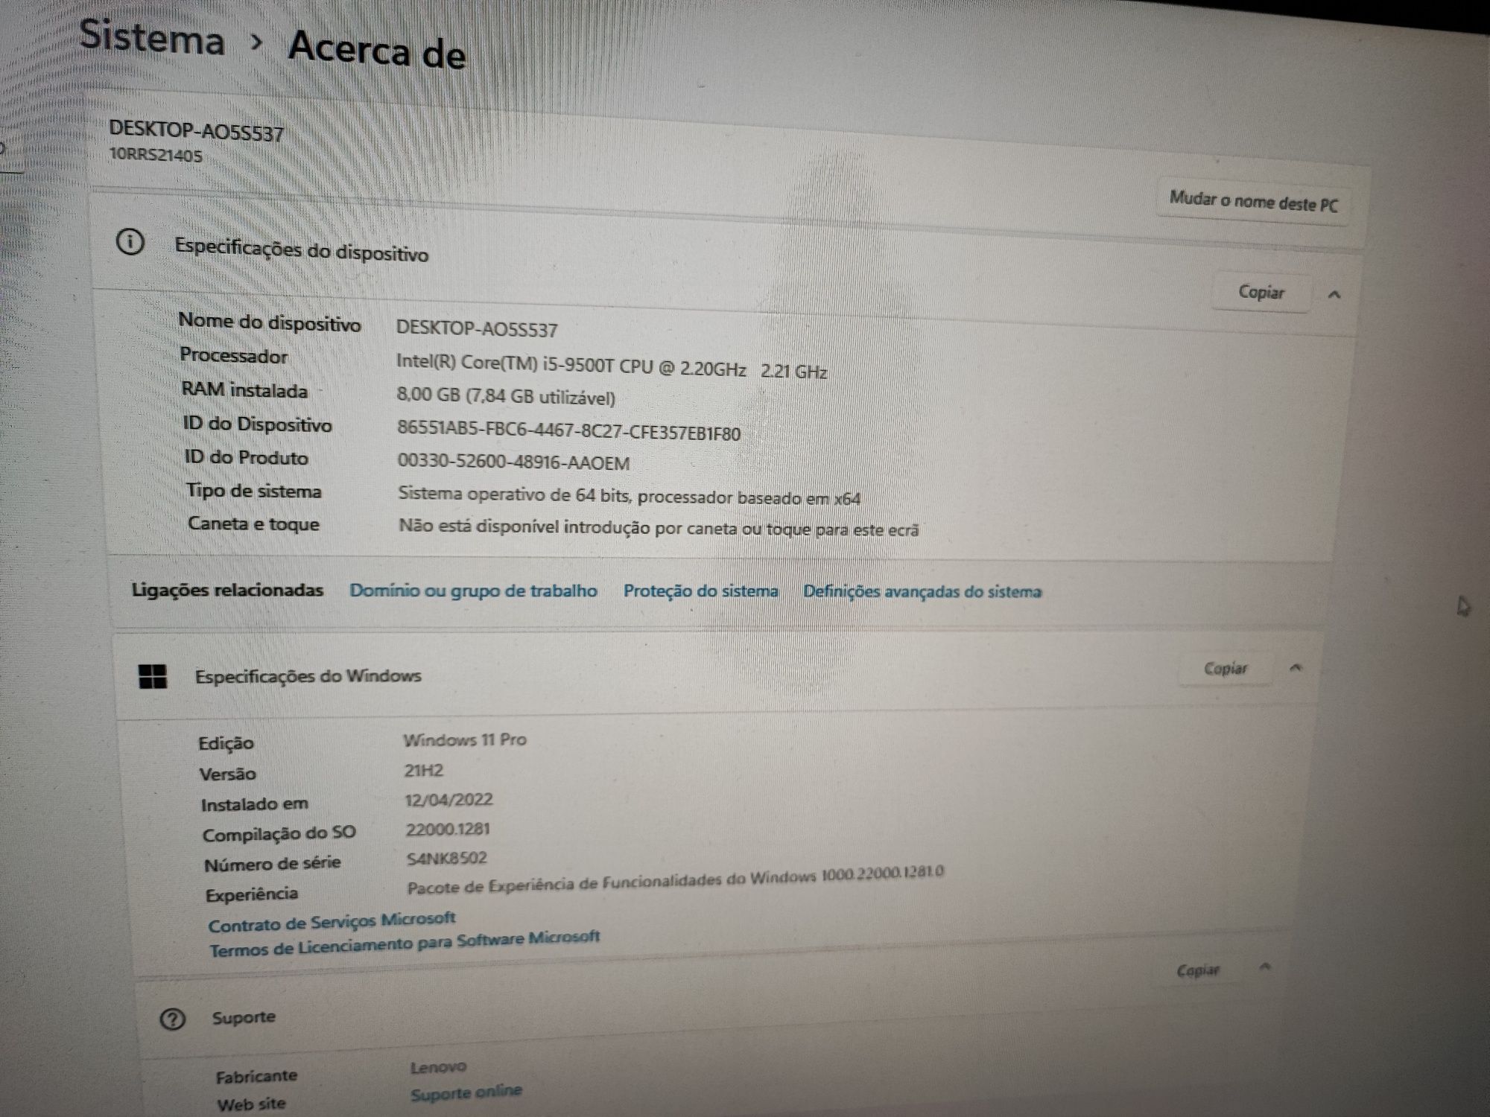Select the edition value Windows 11 Pro
Screen dimensions: 1490x1117
coord(465,739)
